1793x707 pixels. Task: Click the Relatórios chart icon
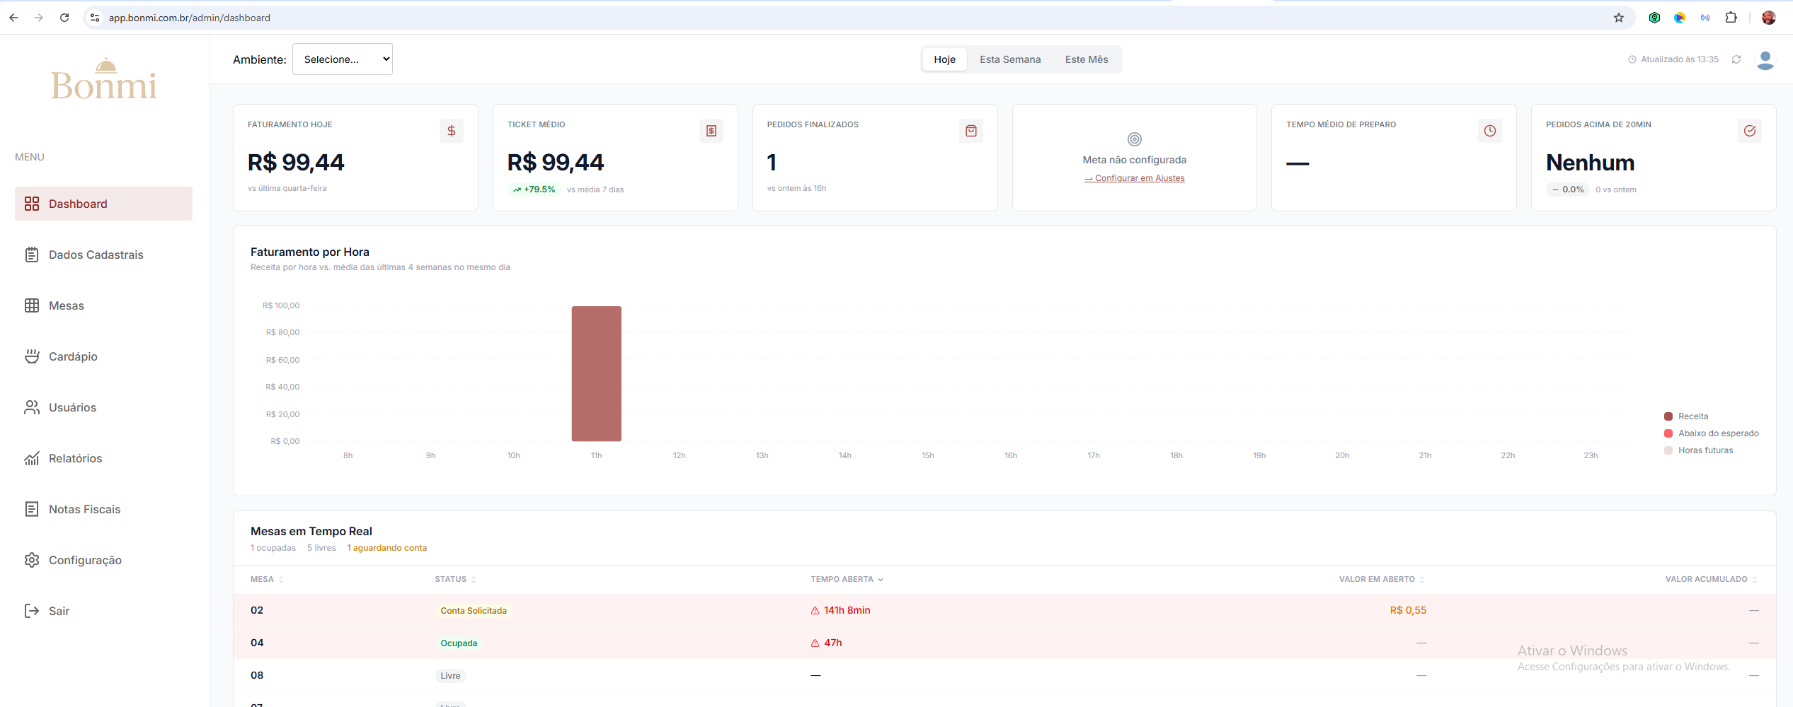[32, 458]
